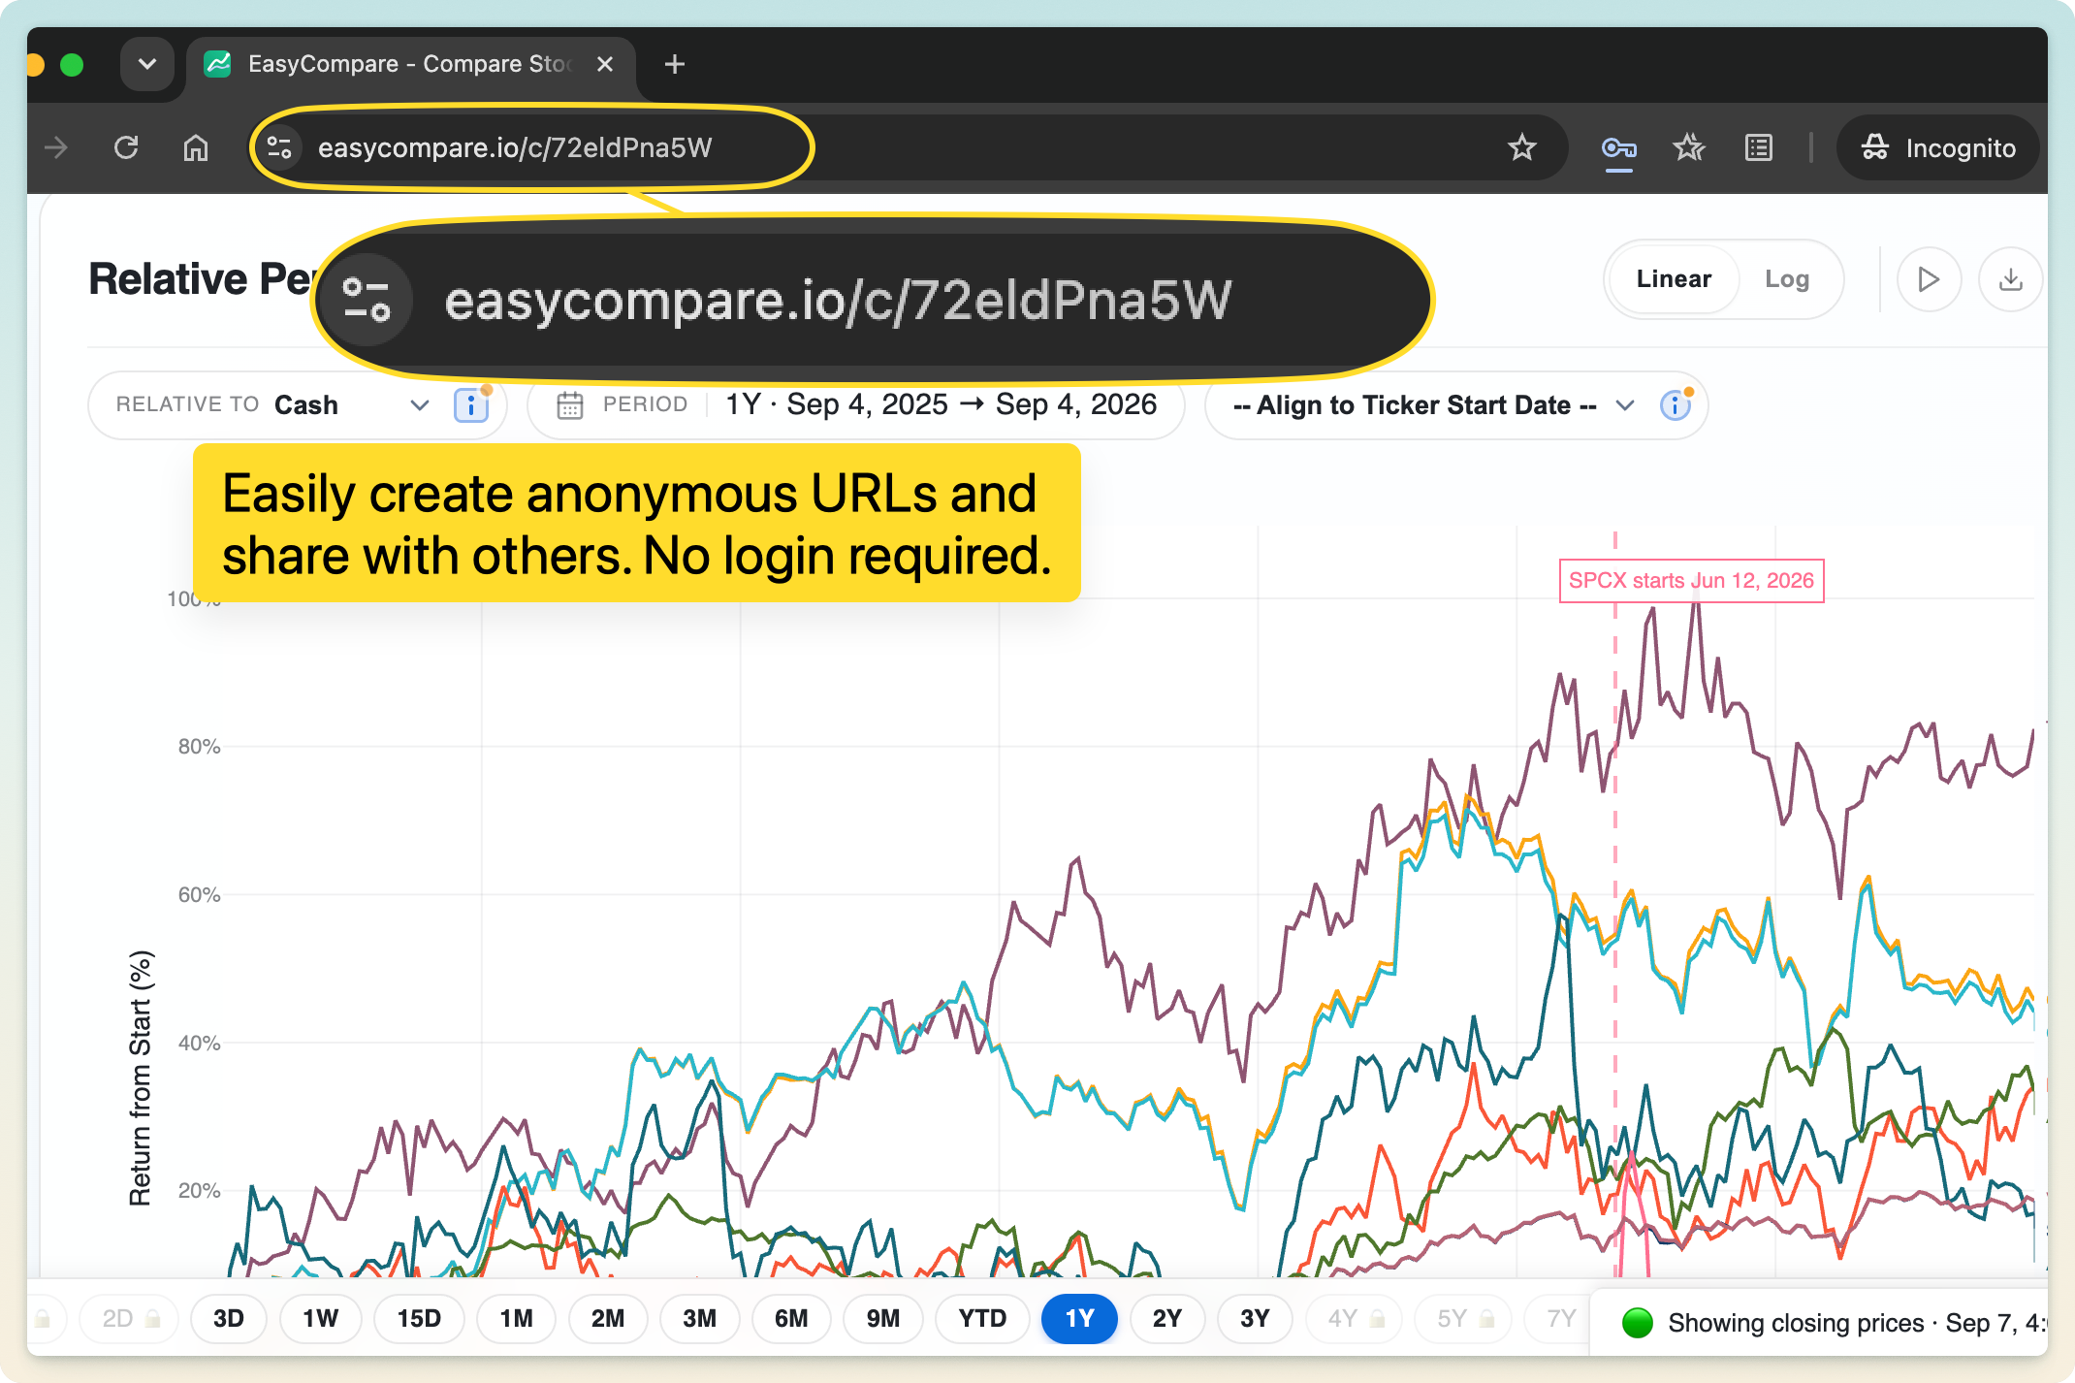Play the chart animation

[x=1929, y=279]
